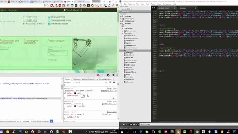This screenshot has height=134, width=238.
Task: Click new style rule plus icon
Action: coord(106,82)
